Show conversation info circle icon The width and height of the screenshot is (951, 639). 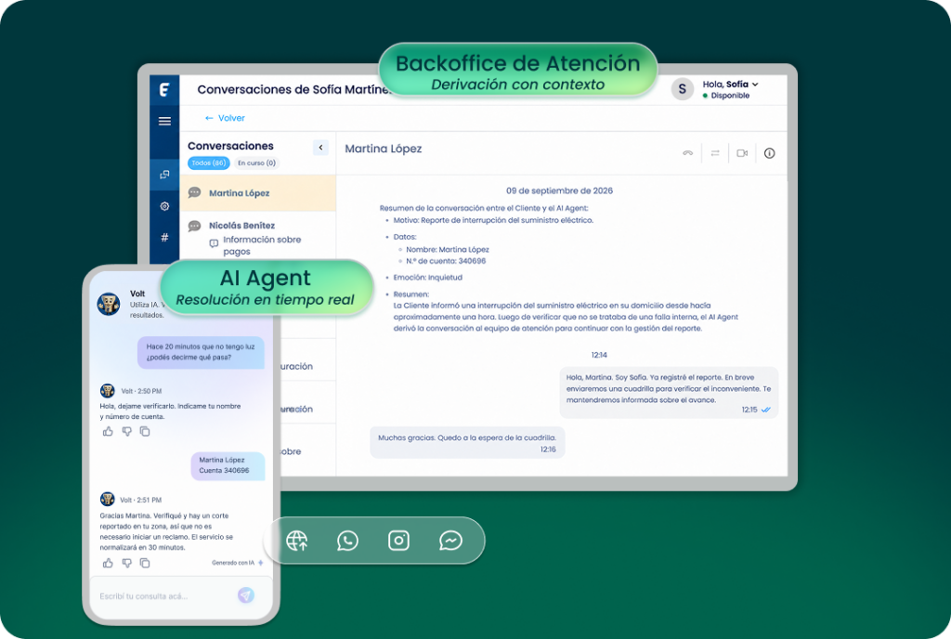coord(769,153)
